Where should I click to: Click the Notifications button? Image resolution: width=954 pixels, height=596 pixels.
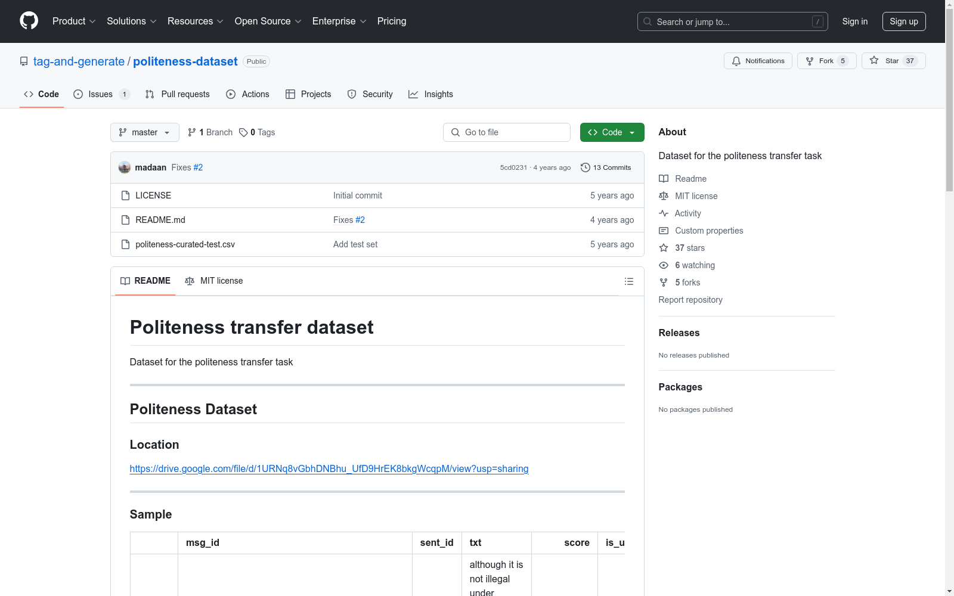coord(758,61)
